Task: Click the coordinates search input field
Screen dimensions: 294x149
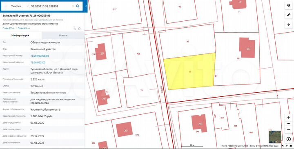Action: (51, 6)
